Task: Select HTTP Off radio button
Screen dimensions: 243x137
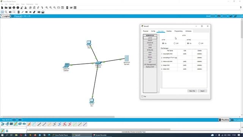Action: tap(175, 43)
